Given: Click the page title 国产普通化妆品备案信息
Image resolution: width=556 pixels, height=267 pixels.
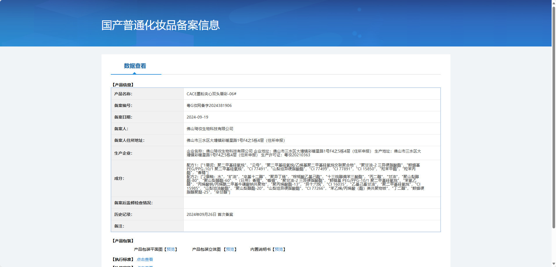Looking at the screenshot, I should coord(161,25).
